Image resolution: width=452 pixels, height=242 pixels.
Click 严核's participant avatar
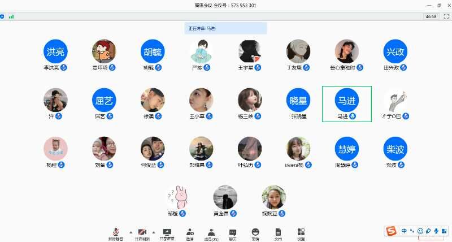[201, 51]
